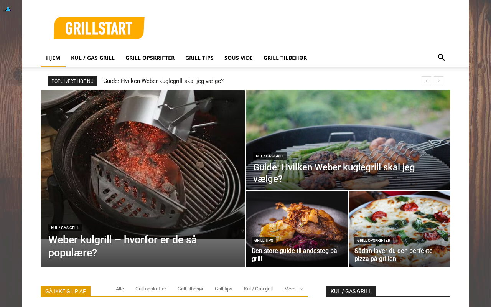Open Grill Tips in the navigation
The height and width of the screenshot is (307, 491).
[199, 58]
